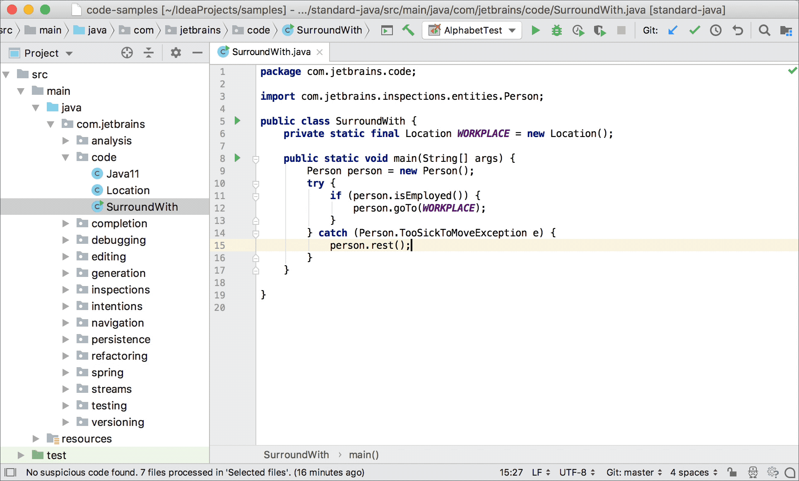Click the green Run button in toolbar
799x481 pixels.
(x=535, y=30)
